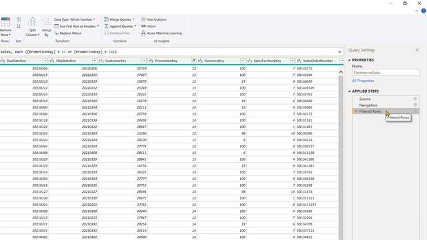The height and width of the screenshot is (240, 427).
Task: Minimize the Power Query Editor window
Action: click(391, 3)
